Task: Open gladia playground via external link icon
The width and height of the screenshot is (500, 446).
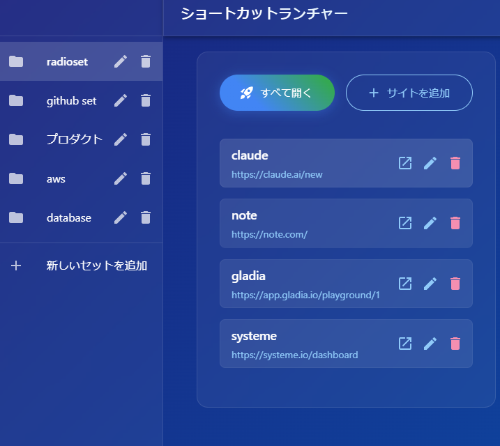Action: click(x=405, y=284)
